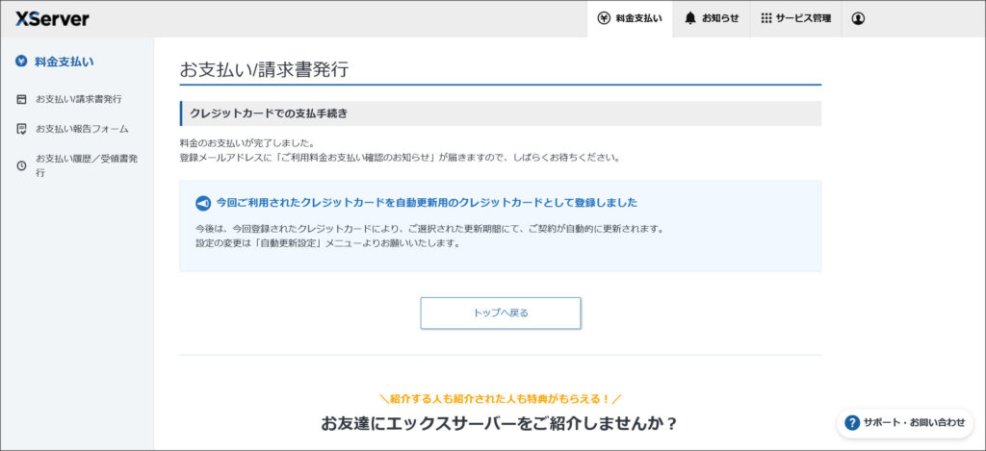
Task: Click the 今回ご利用されたクレジットカード notice headline
Action: tap(427, 203)
